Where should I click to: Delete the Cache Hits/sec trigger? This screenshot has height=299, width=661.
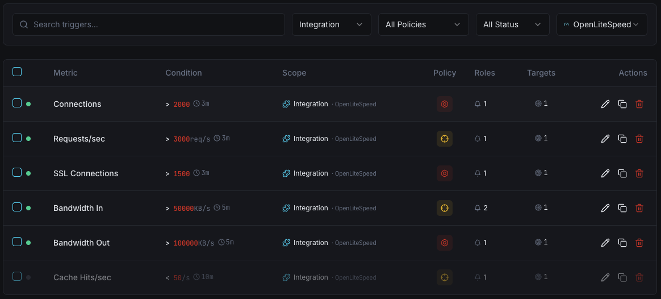pyautogui.click(x=639, y=277)
